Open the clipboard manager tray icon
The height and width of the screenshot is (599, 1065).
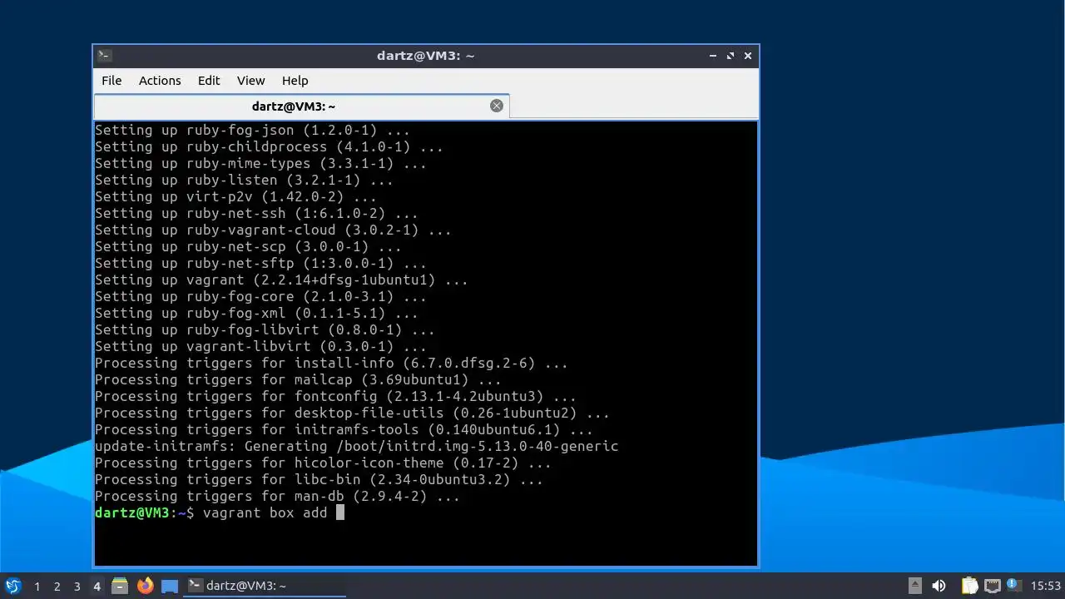click(969, 586)
